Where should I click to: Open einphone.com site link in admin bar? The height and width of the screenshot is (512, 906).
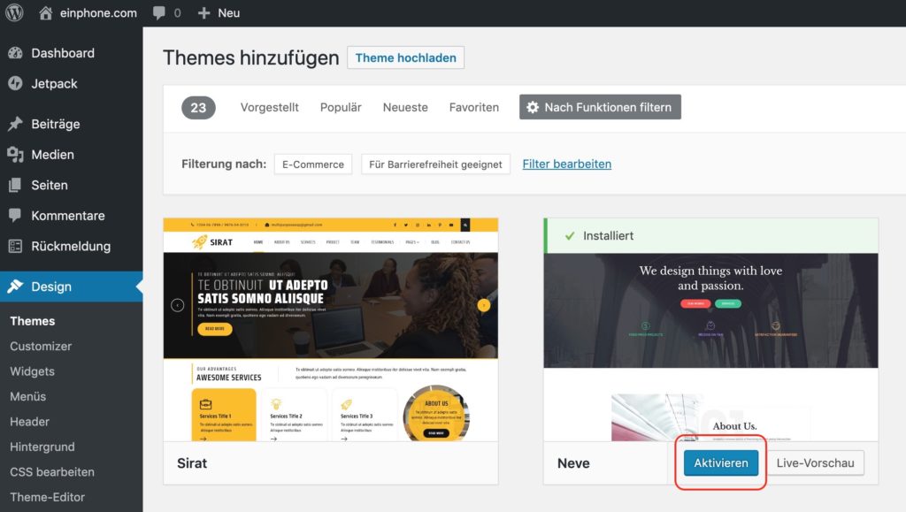point(98,12)
